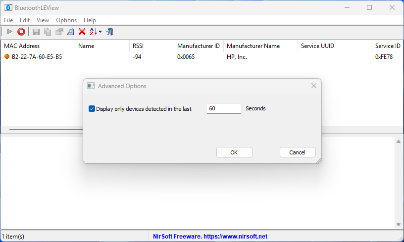This screenshot has width=404, height=242.
Task: Click the A-Z sort icon
Action: point(93,32)
